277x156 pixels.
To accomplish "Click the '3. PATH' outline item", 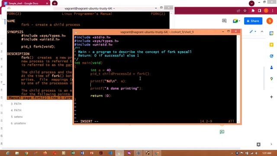I will coord(16,104).
